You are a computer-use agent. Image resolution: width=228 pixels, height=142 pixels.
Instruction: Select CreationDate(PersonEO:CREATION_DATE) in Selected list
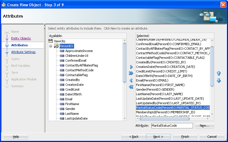173,67
